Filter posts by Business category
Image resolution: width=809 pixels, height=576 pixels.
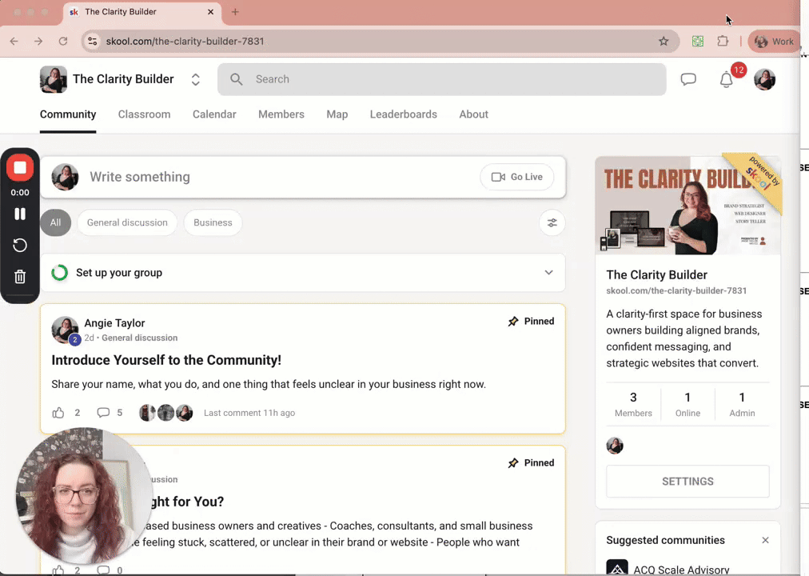coord(213,223)
